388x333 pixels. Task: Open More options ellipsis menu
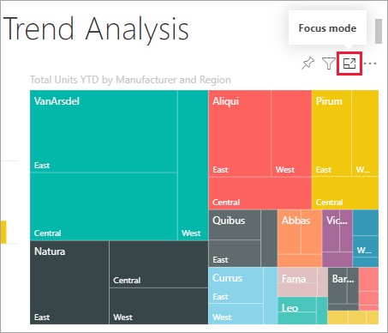[370, 64]
